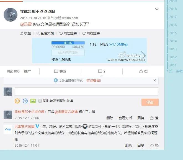Click the 阅读 800 read count
The height and width of the screenshot is (160, 183).
(x=13, y=71)
